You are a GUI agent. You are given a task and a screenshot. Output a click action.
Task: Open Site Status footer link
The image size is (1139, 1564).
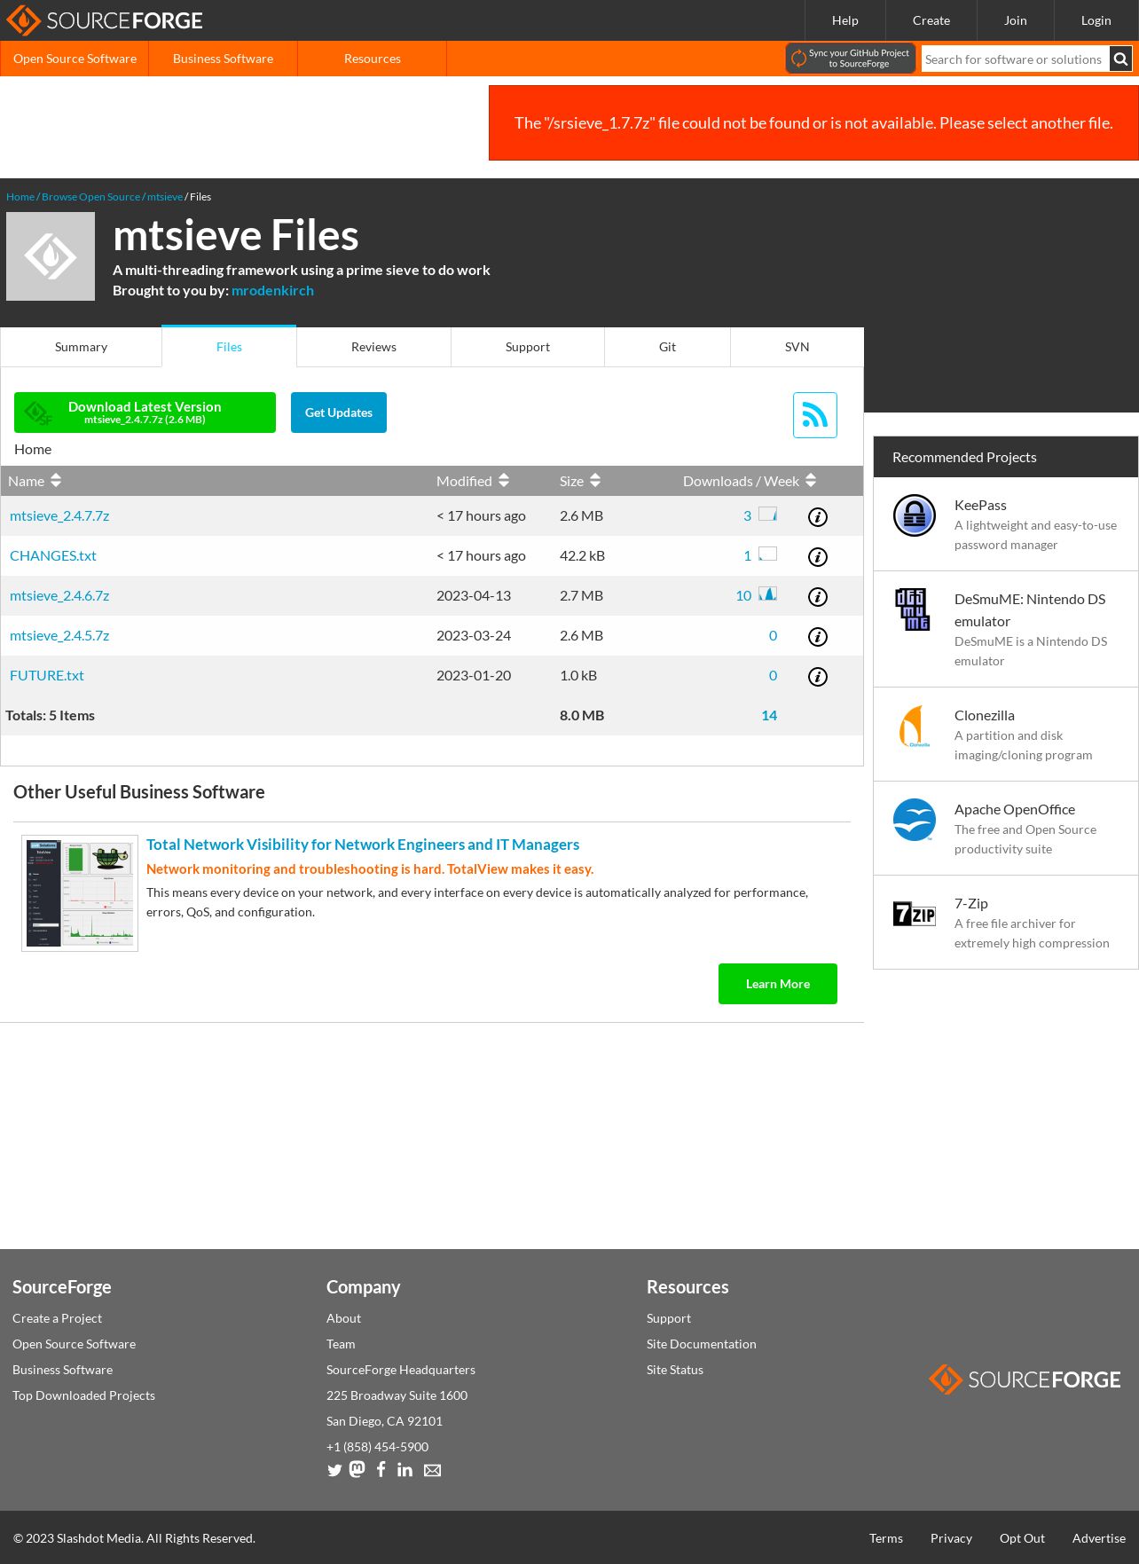tap(675, 1370)
